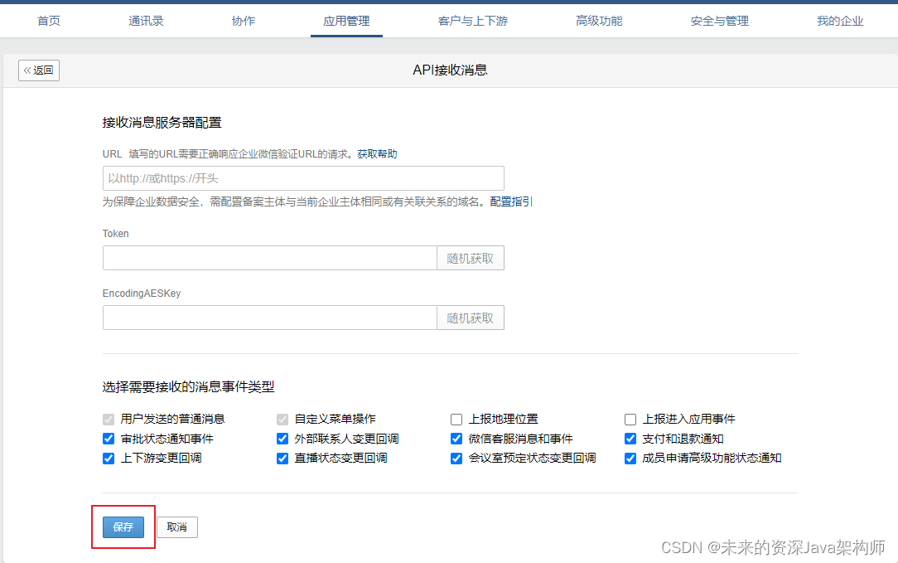Screen dimensions: 898x563
Task: Focus the URL input field
Action: pos(303,178)
